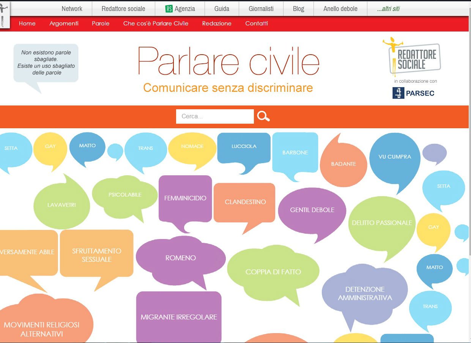This screenshot has width=471, height=343.
Task: Click inside the Cerca search field
Action: (215, 116)
